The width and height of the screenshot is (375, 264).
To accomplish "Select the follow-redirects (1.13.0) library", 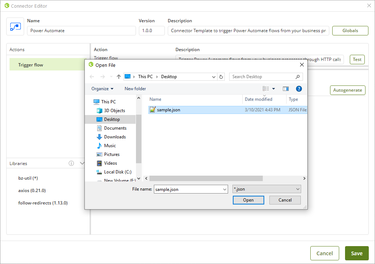I will 43,203.
